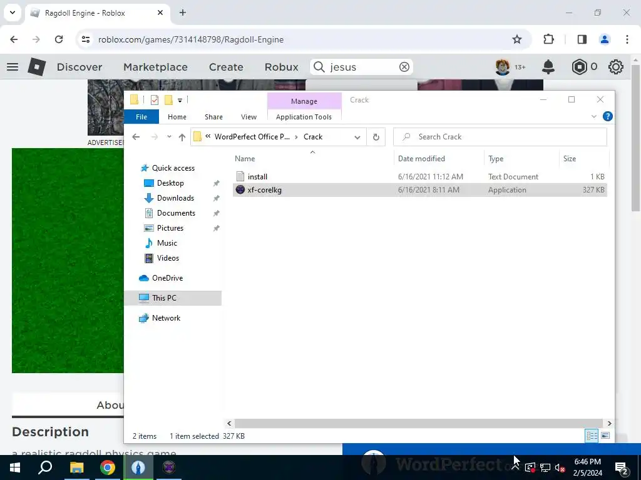
Task: Open Application Tools ribbon tab
Action: pos(304,117)
